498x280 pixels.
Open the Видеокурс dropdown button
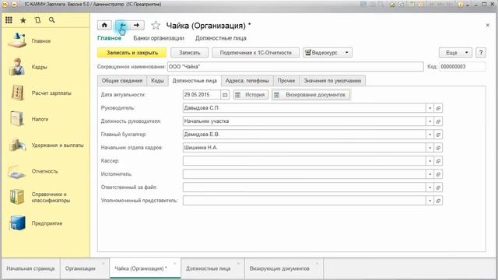(x=328, y=53)
